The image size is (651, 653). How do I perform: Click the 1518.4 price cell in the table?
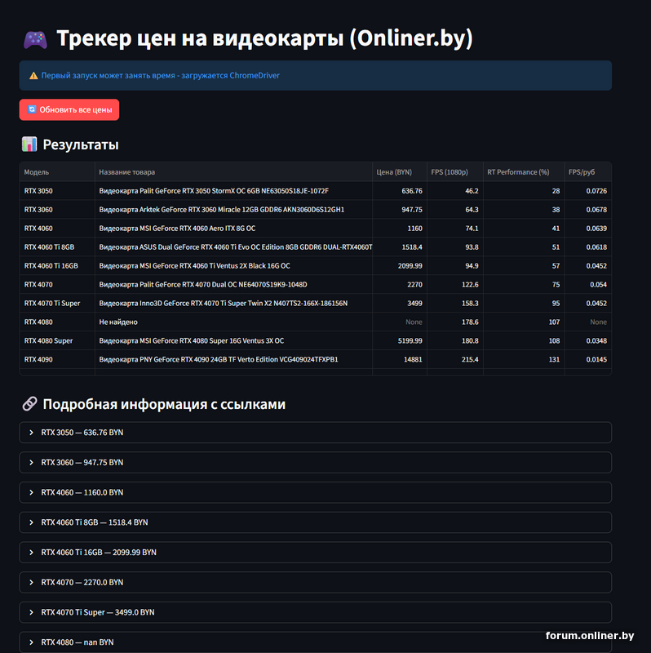pyautogui.click(x=400, y=247)
